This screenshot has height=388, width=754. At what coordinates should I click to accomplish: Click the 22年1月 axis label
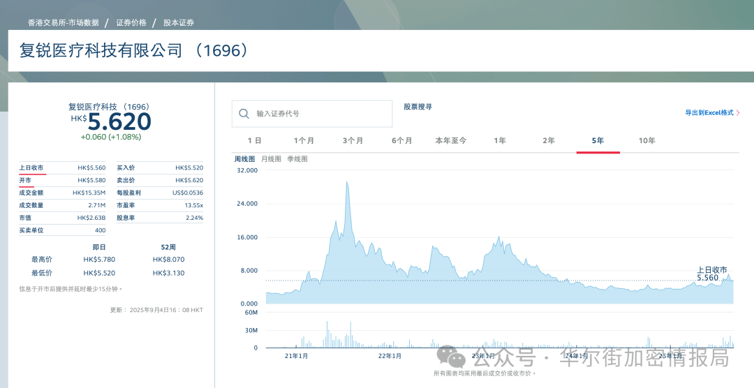(390, 357)
